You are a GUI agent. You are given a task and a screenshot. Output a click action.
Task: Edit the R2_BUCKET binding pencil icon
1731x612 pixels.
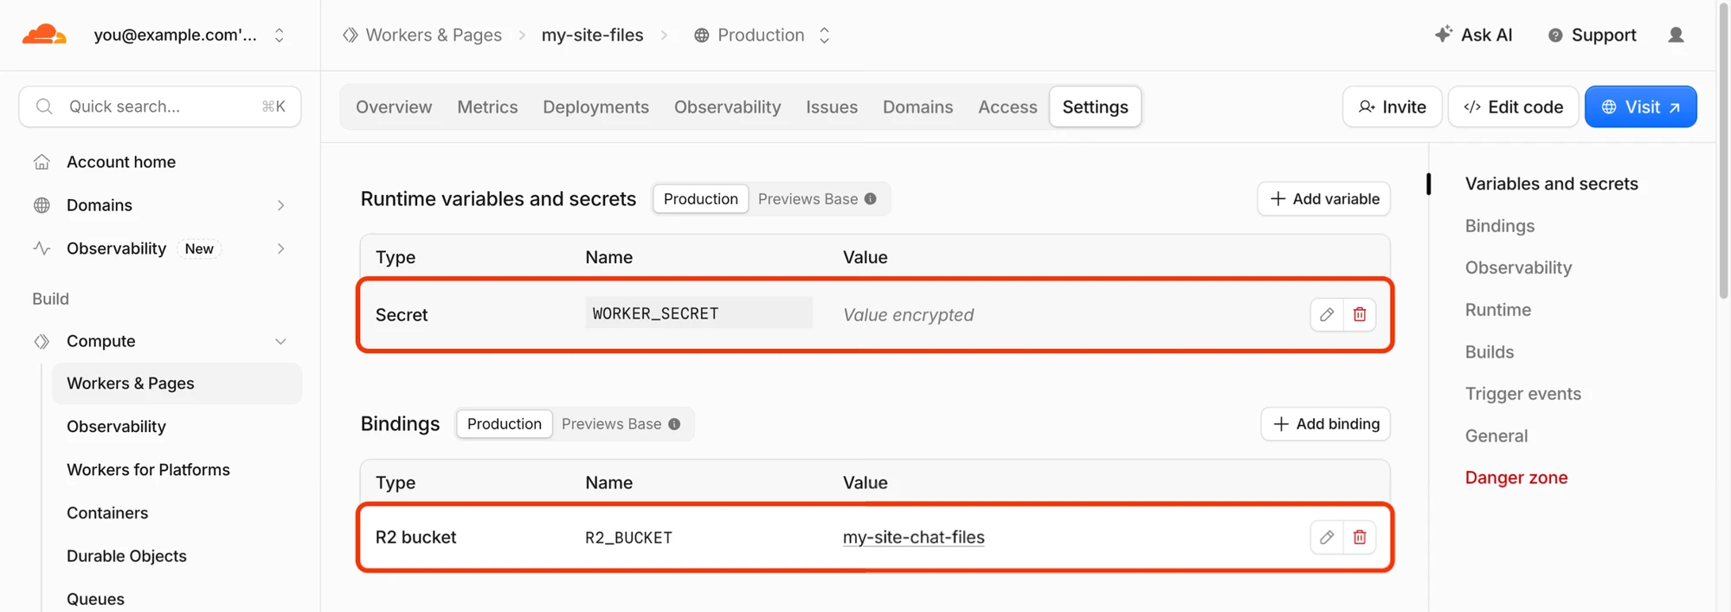1327,538
